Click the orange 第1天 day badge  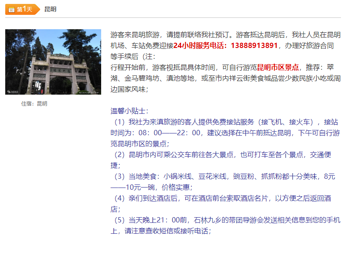[23, 10]
